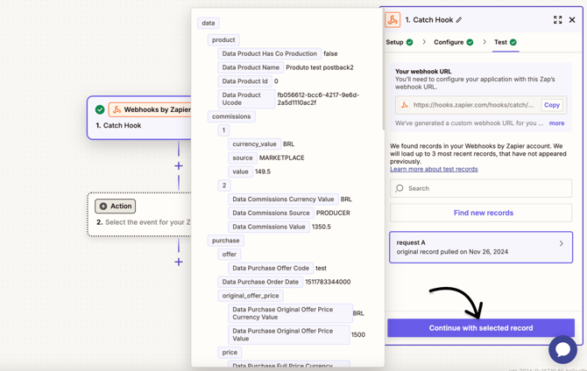Click the original_offer_price tag
Viewport: 587px width, 371px height.
coord(251,296)
